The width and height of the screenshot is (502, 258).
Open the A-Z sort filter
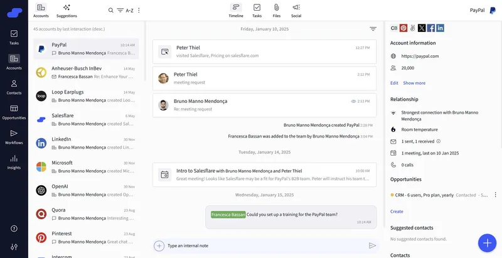tap(125, 10)
